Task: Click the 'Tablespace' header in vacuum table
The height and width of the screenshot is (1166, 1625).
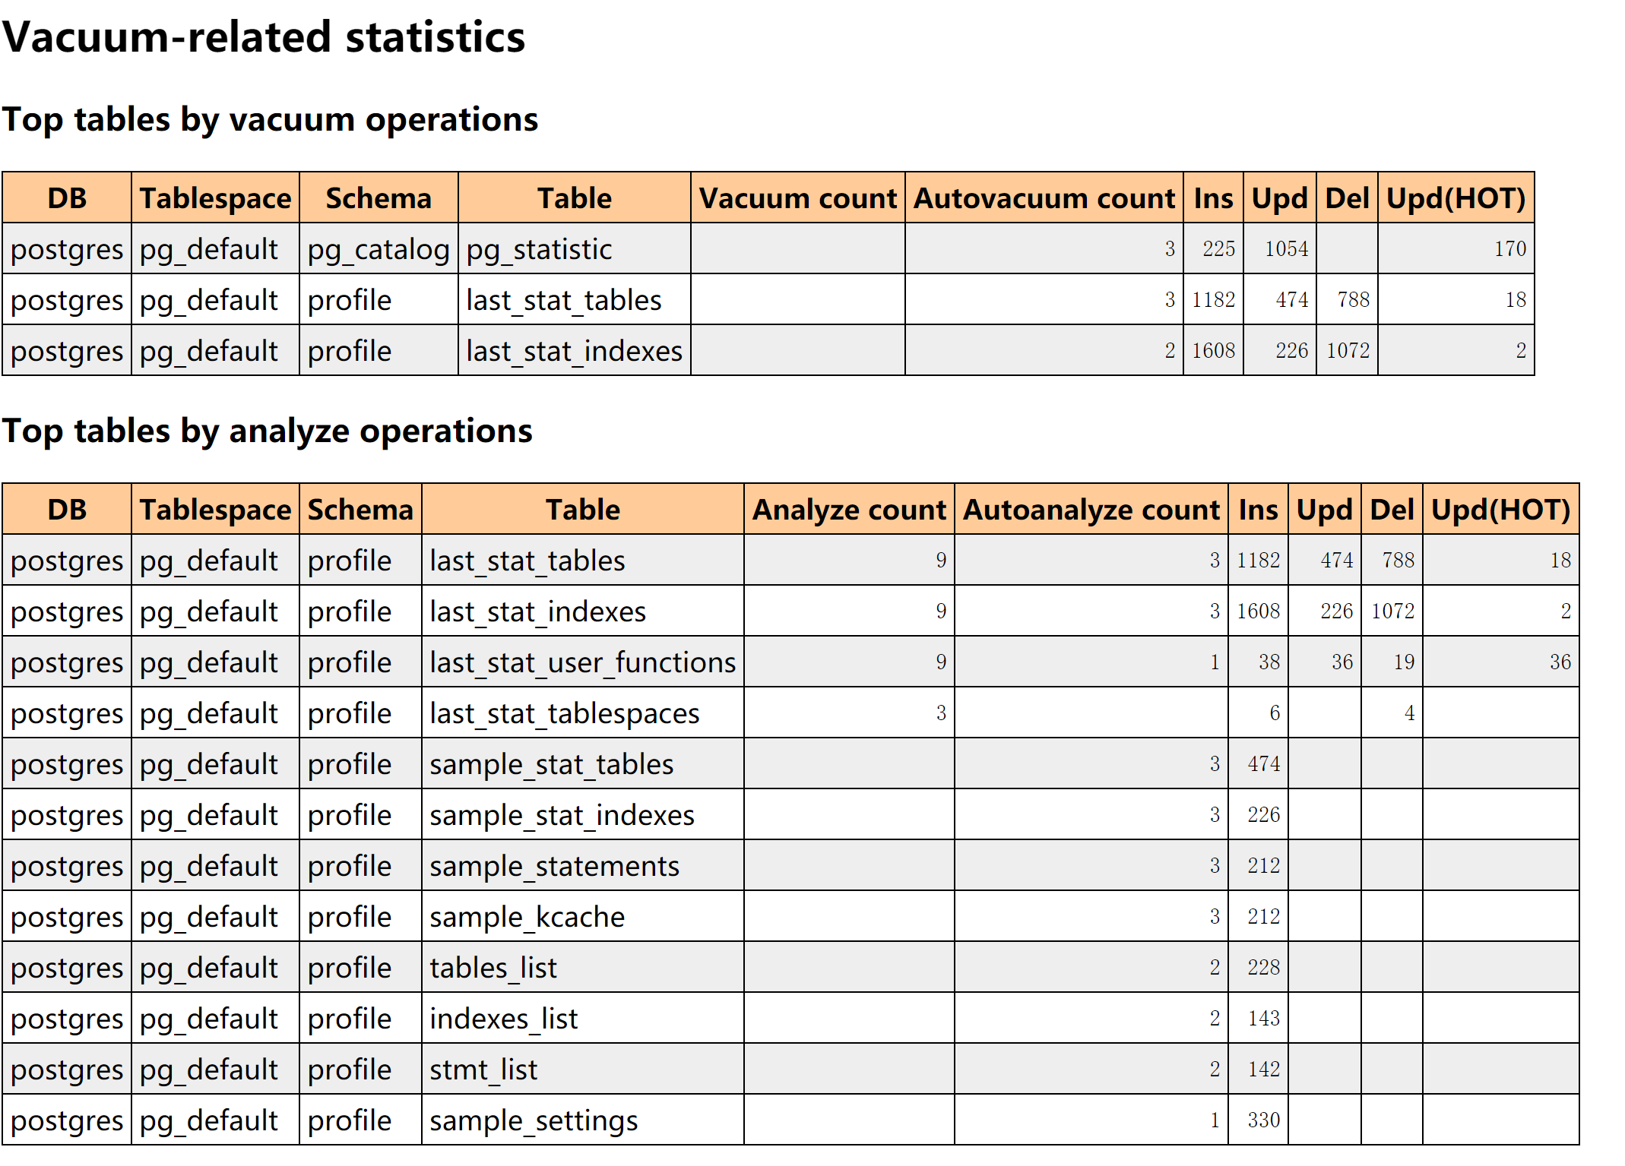Action: 215,197
